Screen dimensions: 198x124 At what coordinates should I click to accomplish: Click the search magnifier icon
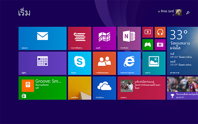[188, 13]
